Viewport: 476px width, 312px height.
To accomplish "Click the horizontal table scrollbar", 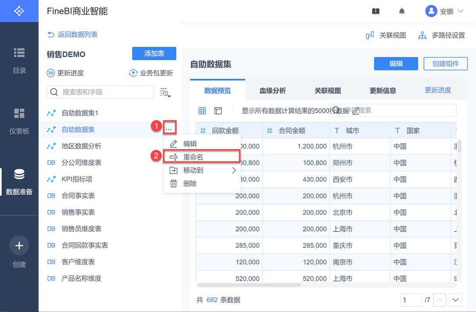I will (249, 285).
